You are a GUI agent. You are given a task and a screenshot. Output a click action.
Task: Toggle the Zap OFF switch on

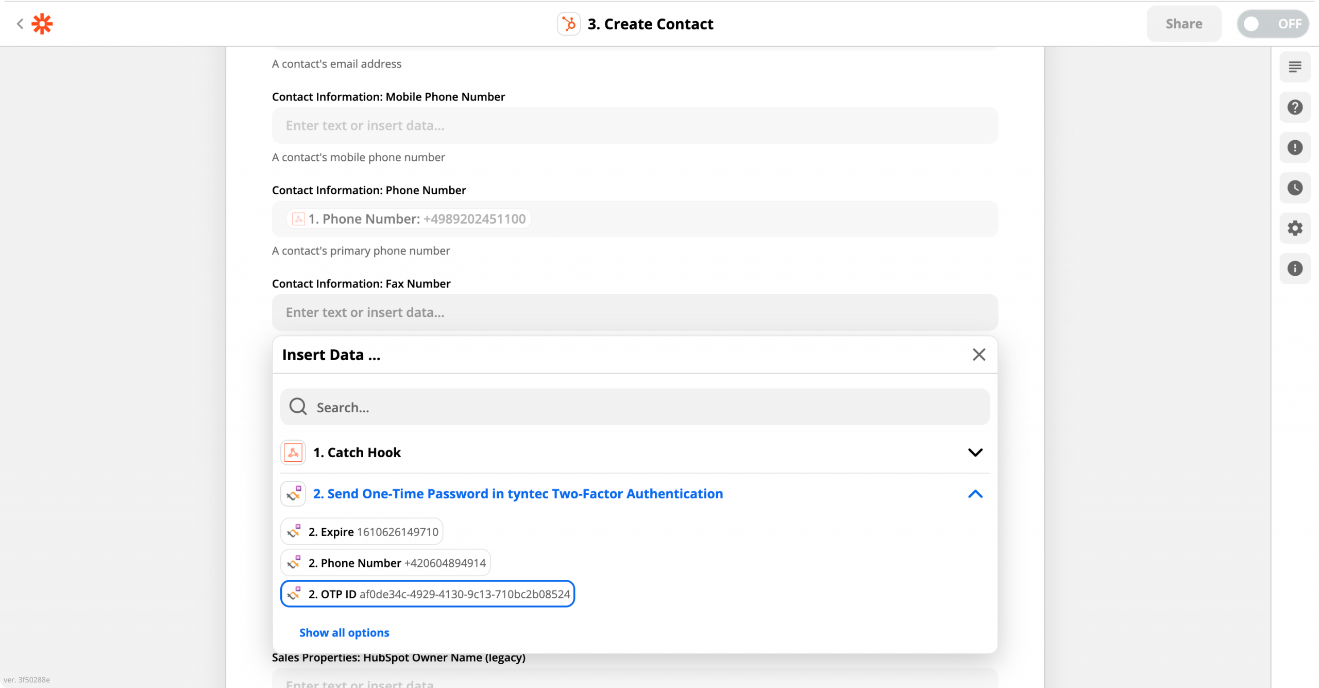pos(1273,24)
